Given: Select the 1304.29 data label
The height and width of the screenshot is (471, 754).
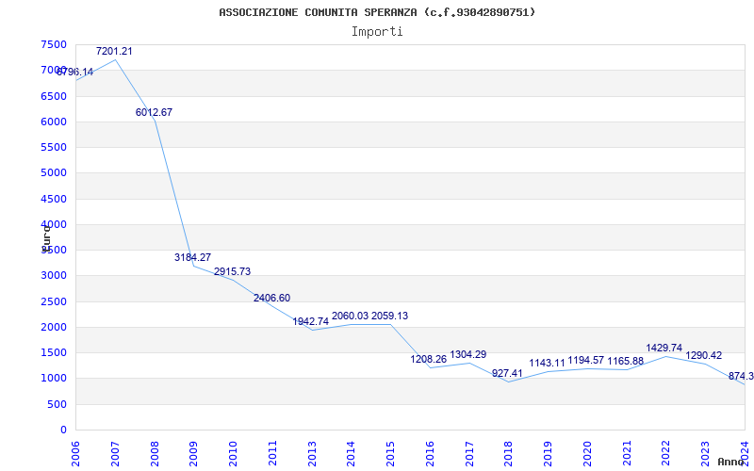Looking at the screenshot, I should 467,355.
